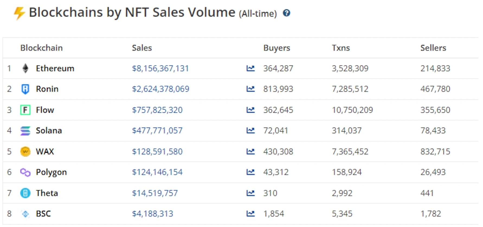Screen dimensions: 483x227
Task: Select the Solana blockchain name
Action: coord(49,130)
